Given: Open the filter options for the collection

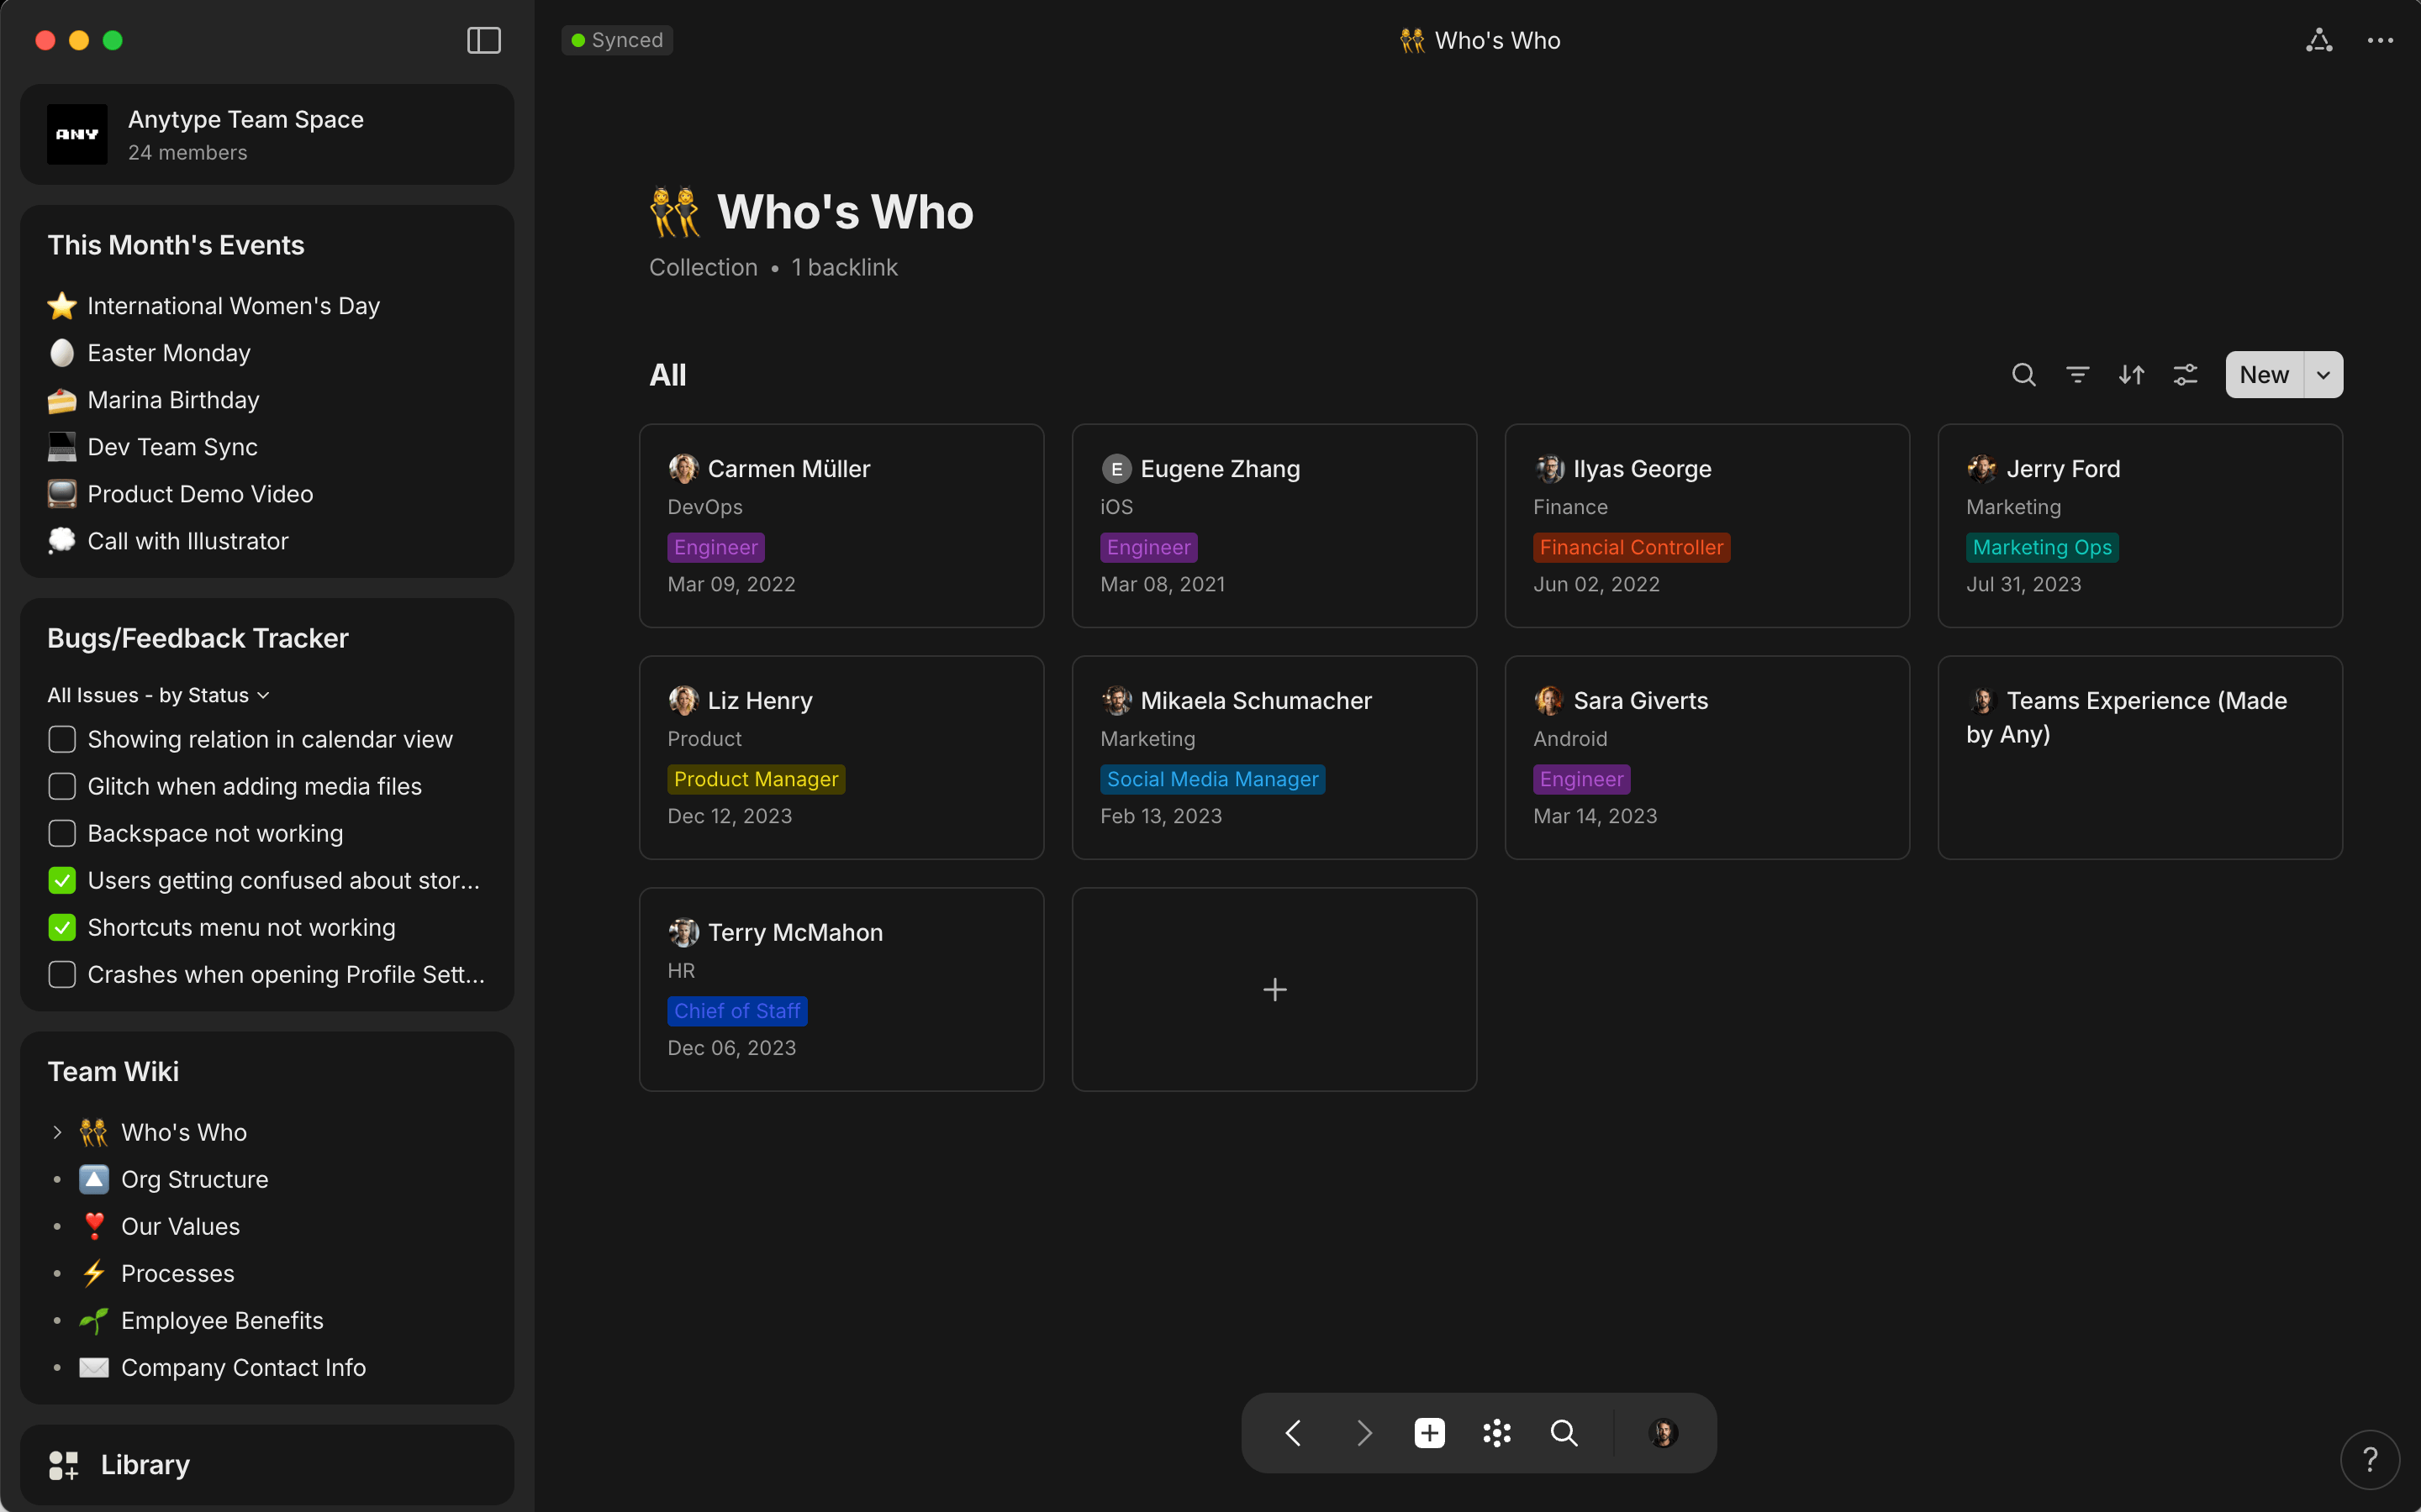Looking at the screenshot, I should (2078, 374).
